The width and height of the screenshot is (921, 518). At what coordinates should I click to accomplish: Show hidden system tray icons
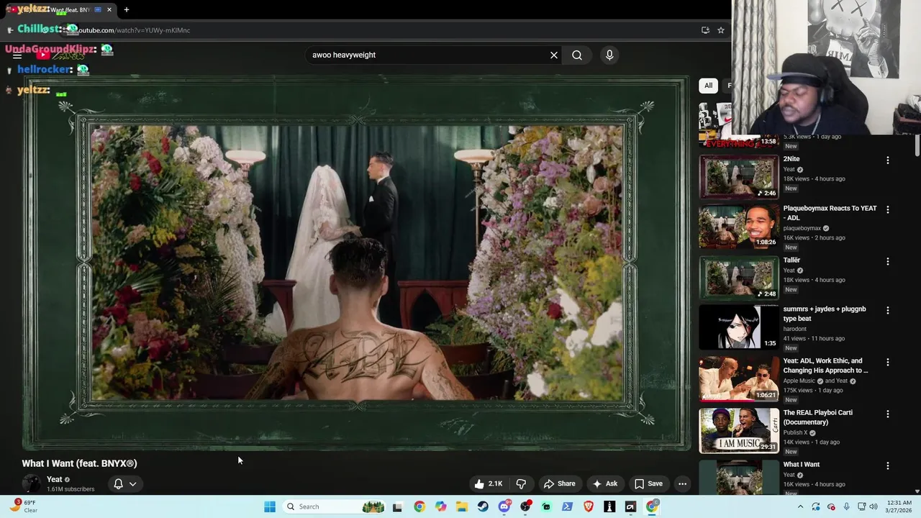coord(800,506)
